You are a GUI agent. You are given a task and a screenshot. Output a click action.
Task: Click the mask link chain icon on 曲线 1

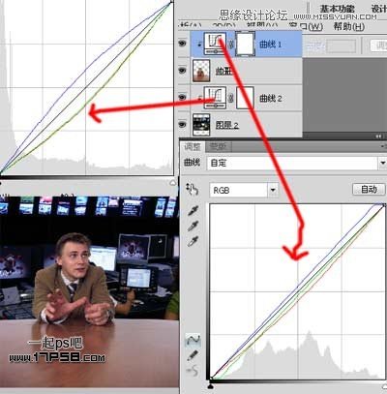231,44
